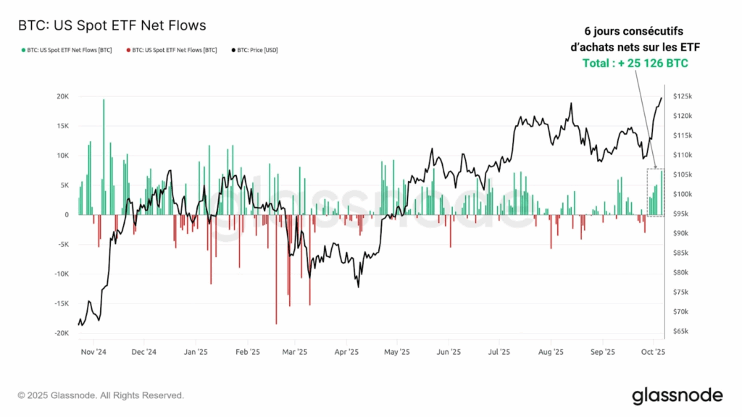The height and width of the screenshot is (417, 742).
Task: Click the May '25 x-axis label
Action: 397,352
